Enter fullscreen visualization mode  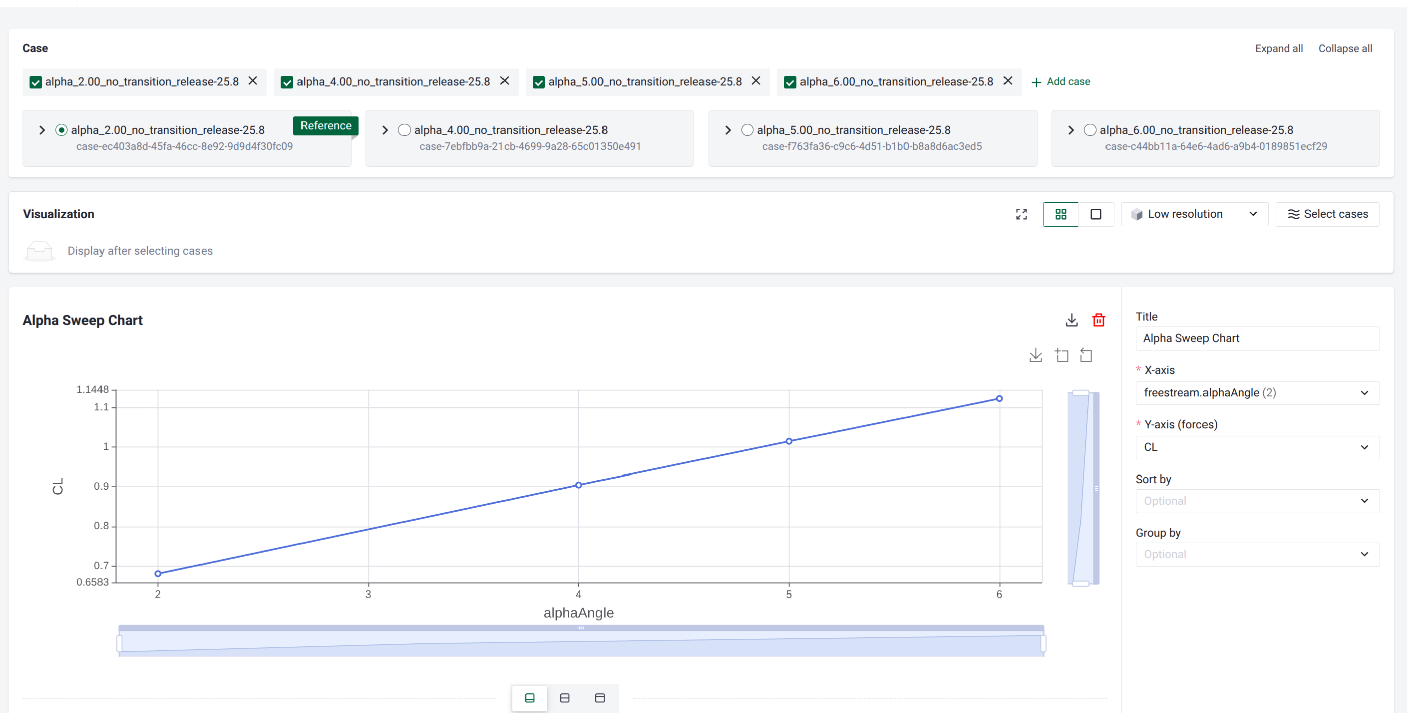(1021, 214)
